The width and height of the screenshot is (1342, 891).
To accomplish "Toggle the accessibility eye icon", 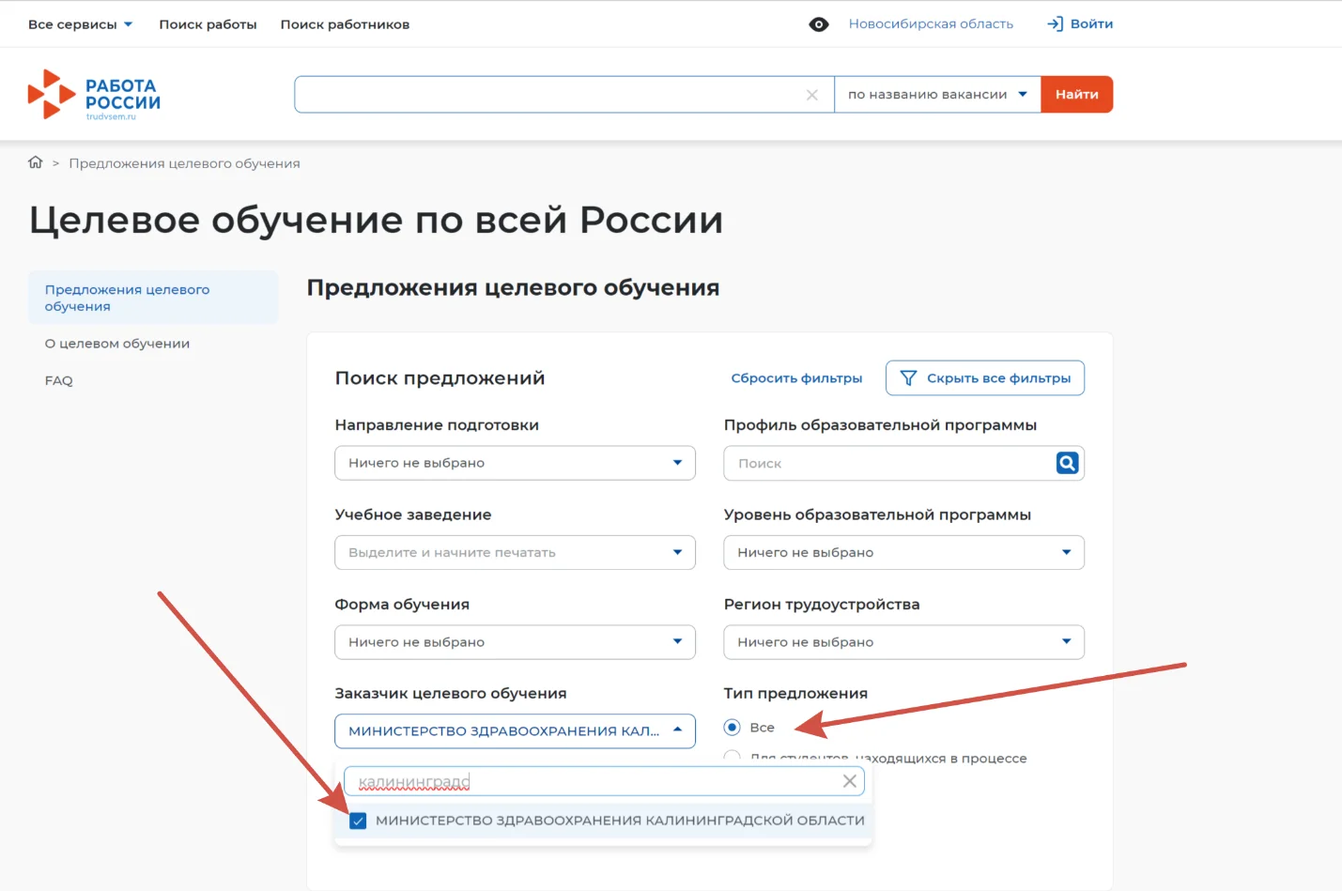I will pos(818,24).
